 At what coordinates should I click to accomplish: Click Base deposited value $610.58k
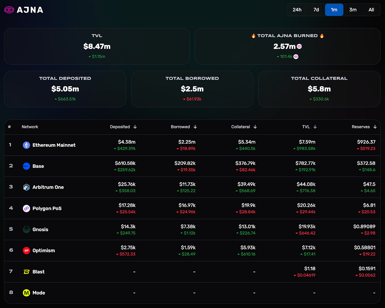(125, 163)
